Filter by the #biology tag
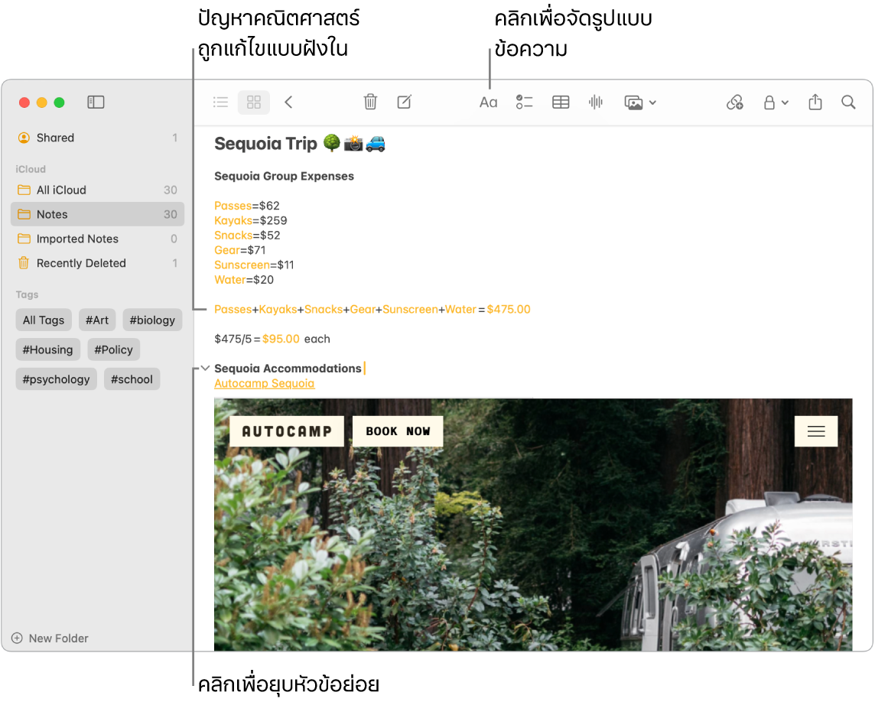The width and height of the screenshot is (875, 702). coord(152,320)
